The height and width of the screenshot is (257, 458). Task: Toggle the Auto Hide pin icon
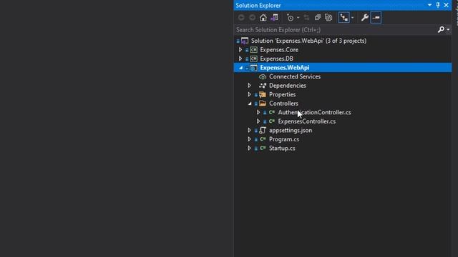tap(438, 5)
